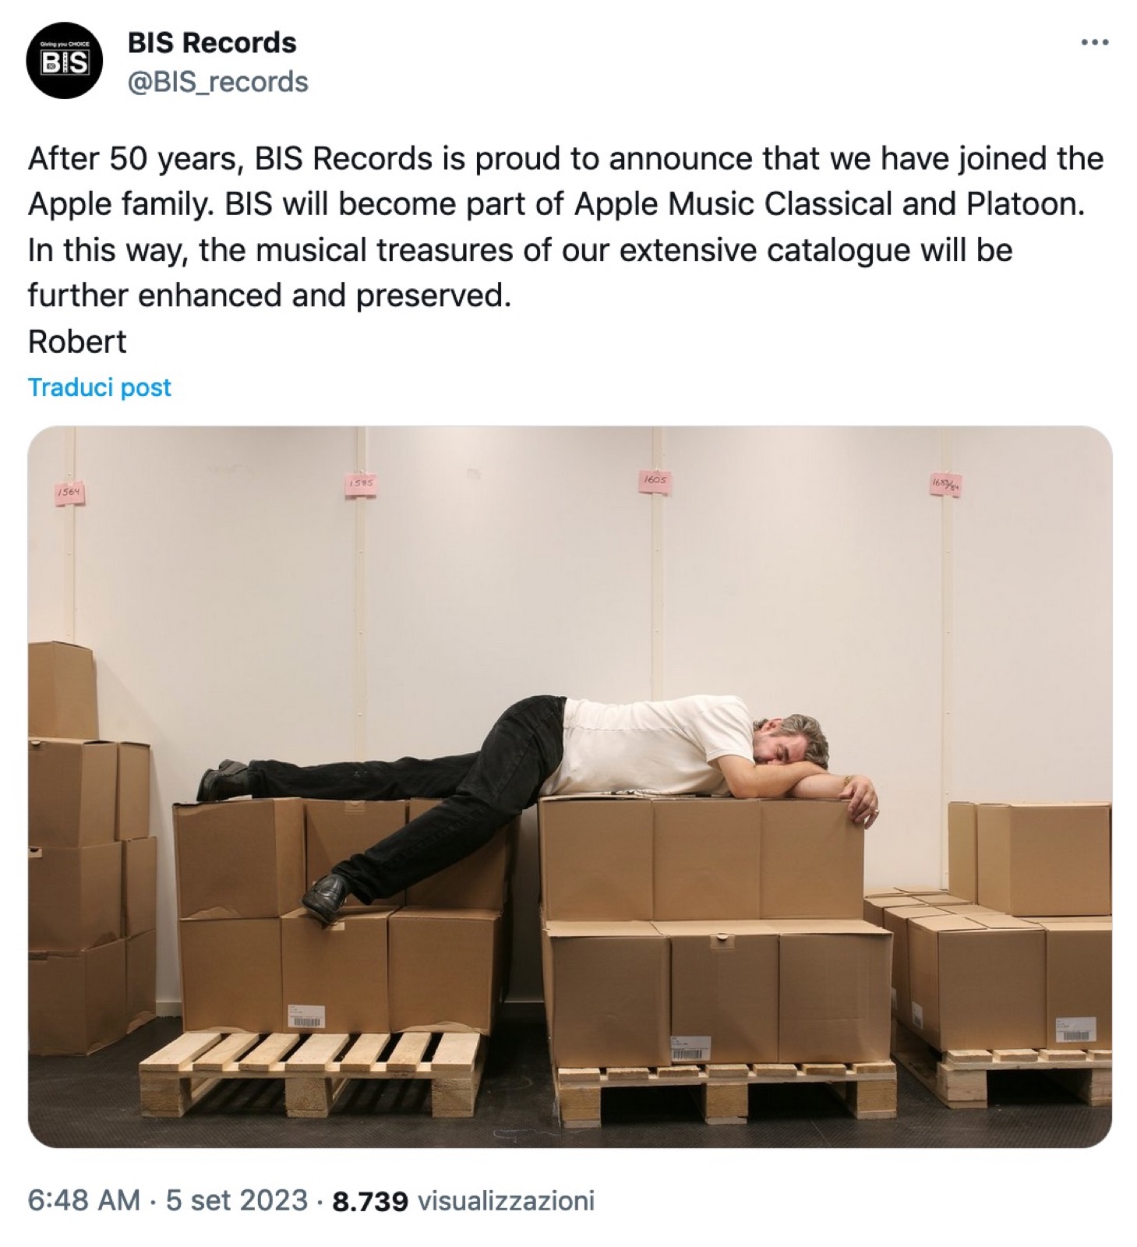Viewport: 1137px width, 1247px height.
Task: Click the barcode label on middle box stack
Action: pos(690,1048)
